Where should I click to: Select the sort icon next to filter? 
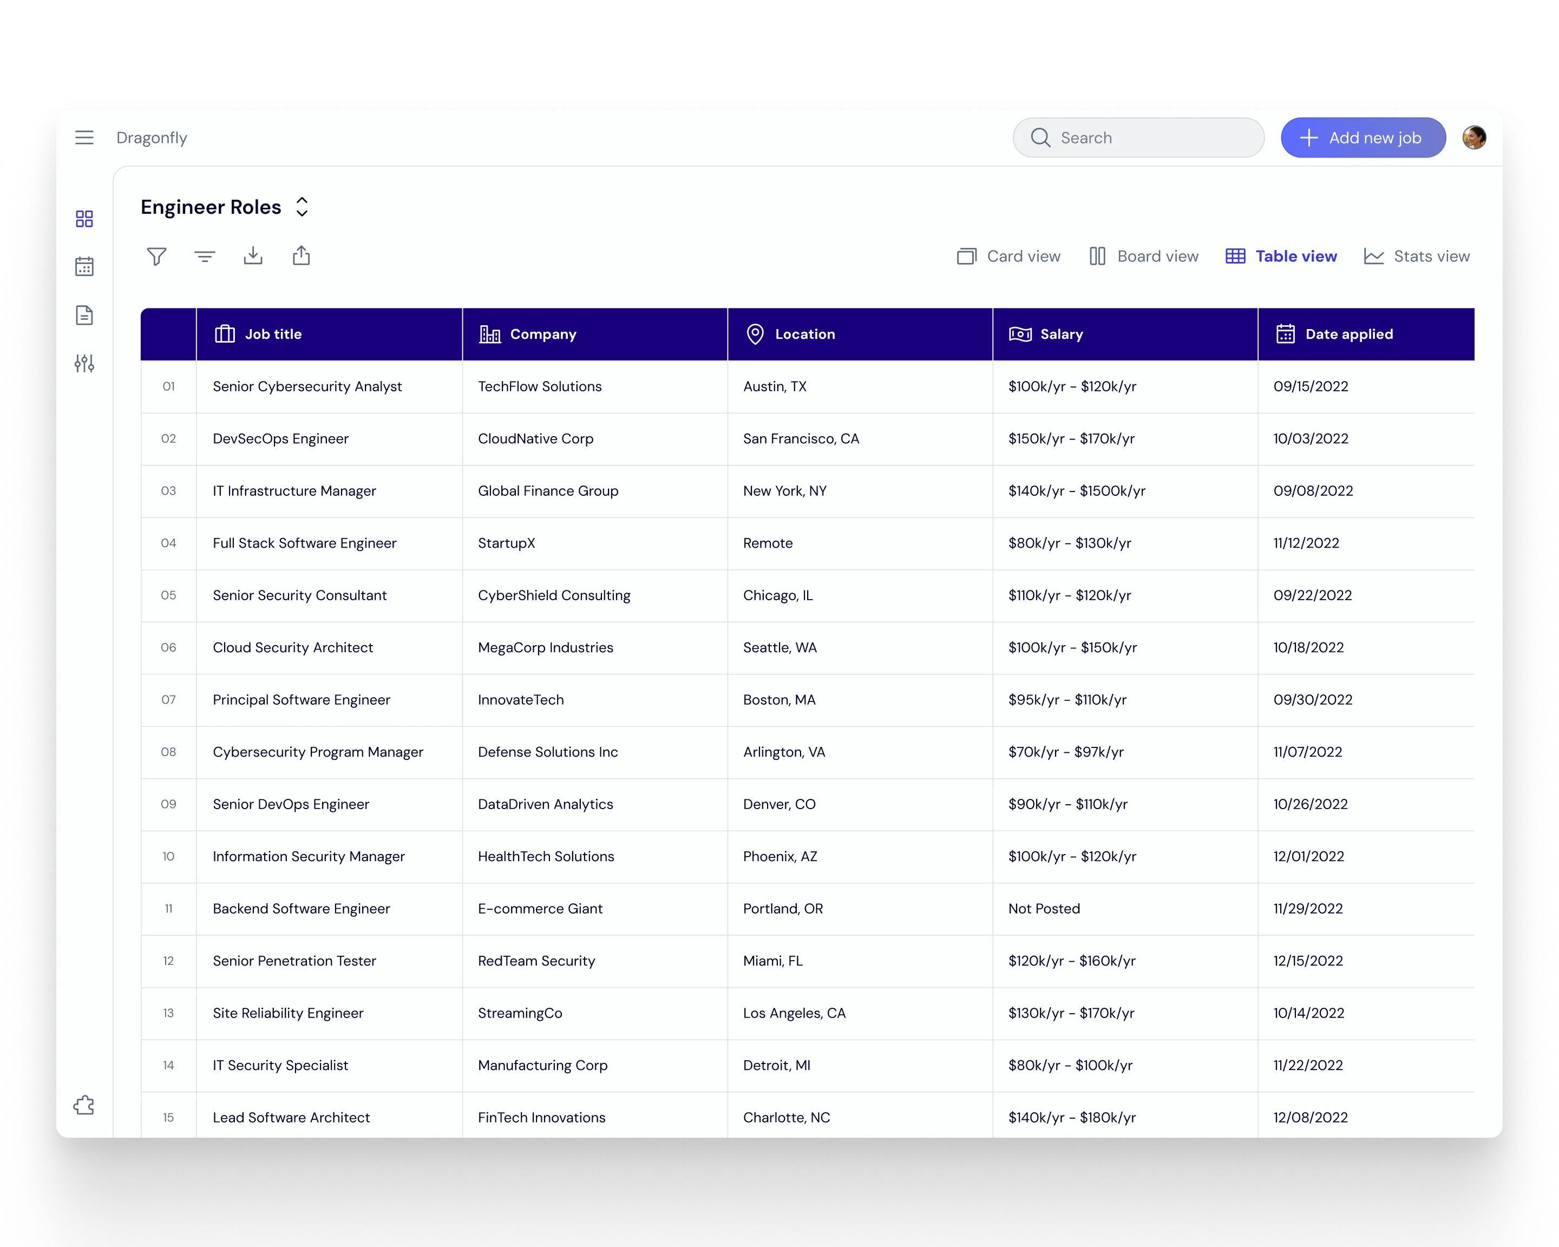point(205,256)
